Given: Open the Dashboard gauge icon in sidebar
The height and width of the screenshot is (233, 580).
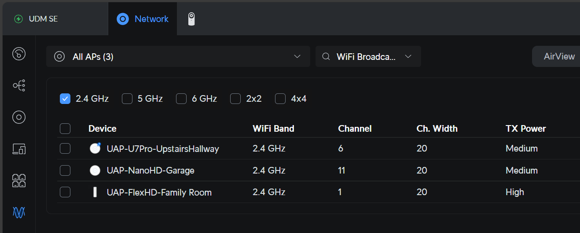Looking at the screenshot, I should 19,54.
